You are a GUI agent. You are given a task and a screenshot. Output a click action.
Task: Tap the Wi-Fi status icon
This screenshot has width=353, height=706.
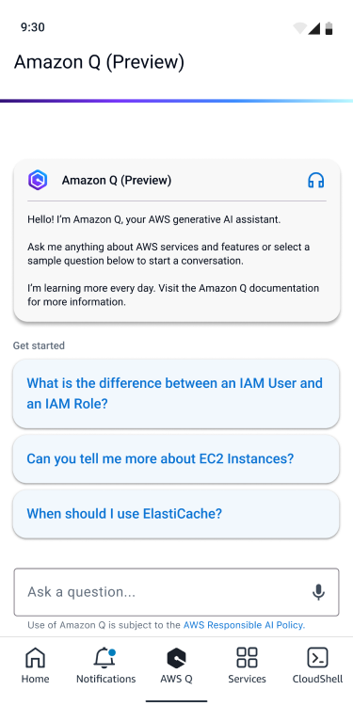click(x=300, y=28)
